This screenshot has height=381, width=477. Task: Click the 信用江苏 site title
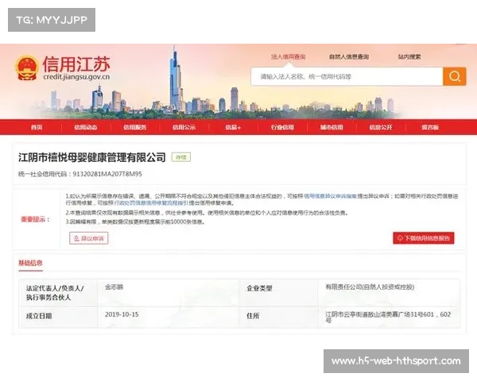76,63
